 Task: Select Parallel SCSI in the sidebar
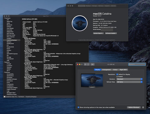coord(10,47)
